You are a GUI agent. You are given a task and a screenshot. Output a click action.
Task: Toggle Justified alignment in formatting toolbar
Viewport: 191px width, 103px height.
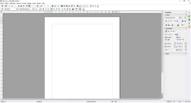pyautogui.click(x=59, y=9)
